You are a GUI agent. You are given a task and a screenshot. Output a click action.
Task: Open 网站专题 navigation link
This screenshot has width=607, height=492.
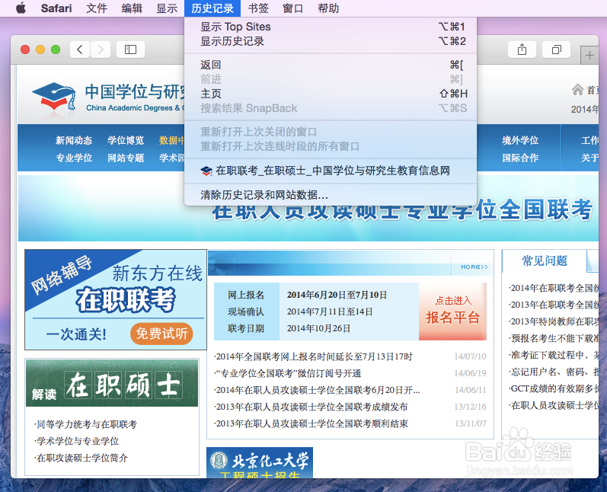126,158
